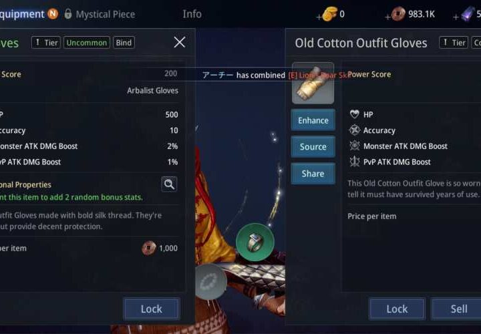Image resolution: width=481 pixels, height=334 pixels.
Task: Switch to the Info tab
Action: [192, 14]
